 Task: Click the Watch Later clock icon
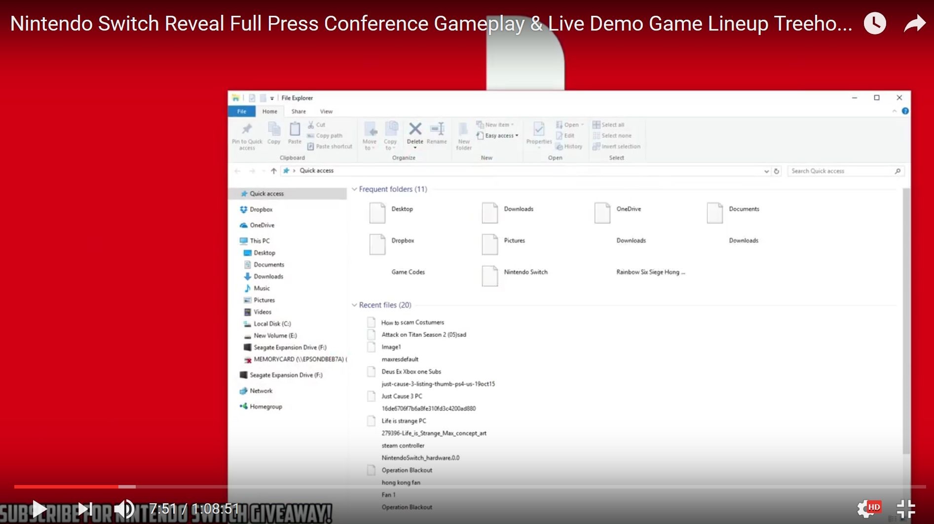875,23
